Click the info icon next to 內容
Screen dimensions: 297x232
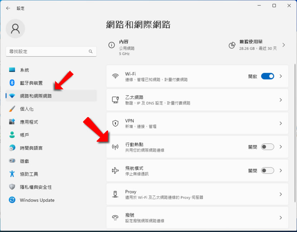tap(112, 45)
